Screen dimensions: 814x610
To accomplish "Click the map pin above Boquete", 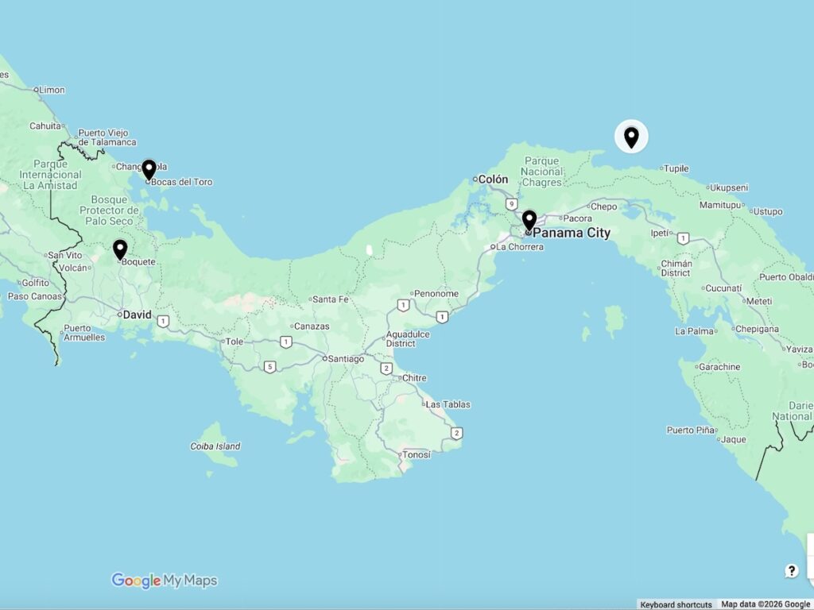I will pyautogui.click(x=120, y=249).
